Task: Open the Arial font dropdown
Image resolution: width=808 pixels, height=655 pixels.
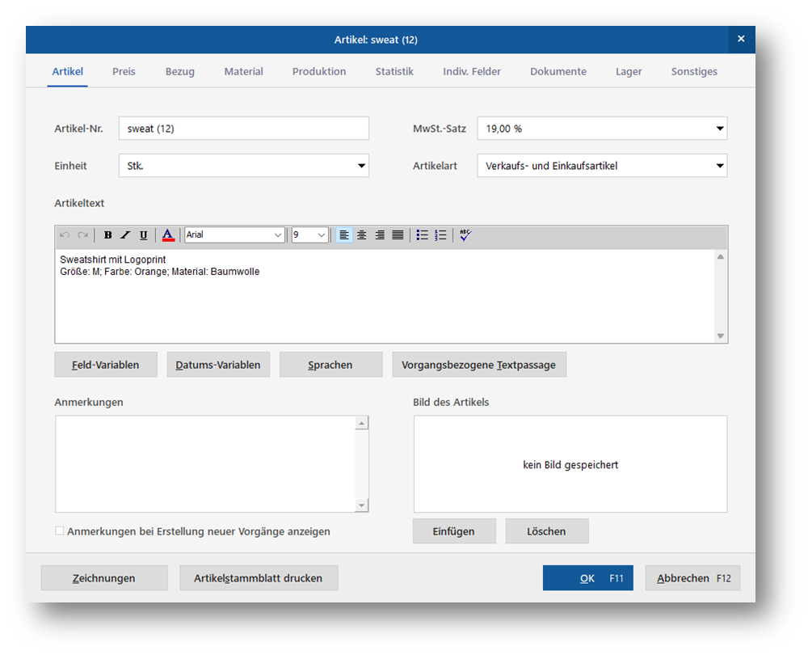Action: click(x=278, y=235)
